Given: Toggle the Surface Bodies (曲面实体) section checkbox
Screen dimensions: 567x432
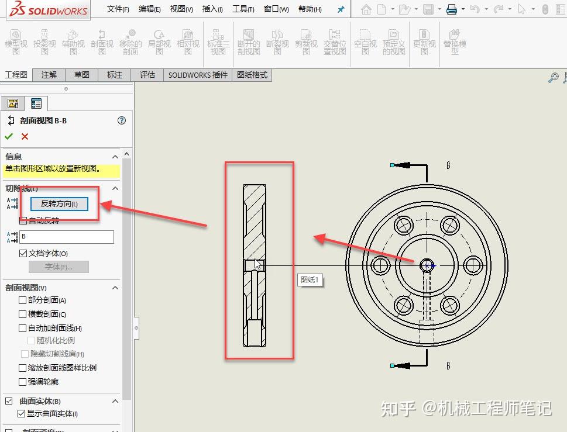Looking at the screenshot, I should pos(9,401).
